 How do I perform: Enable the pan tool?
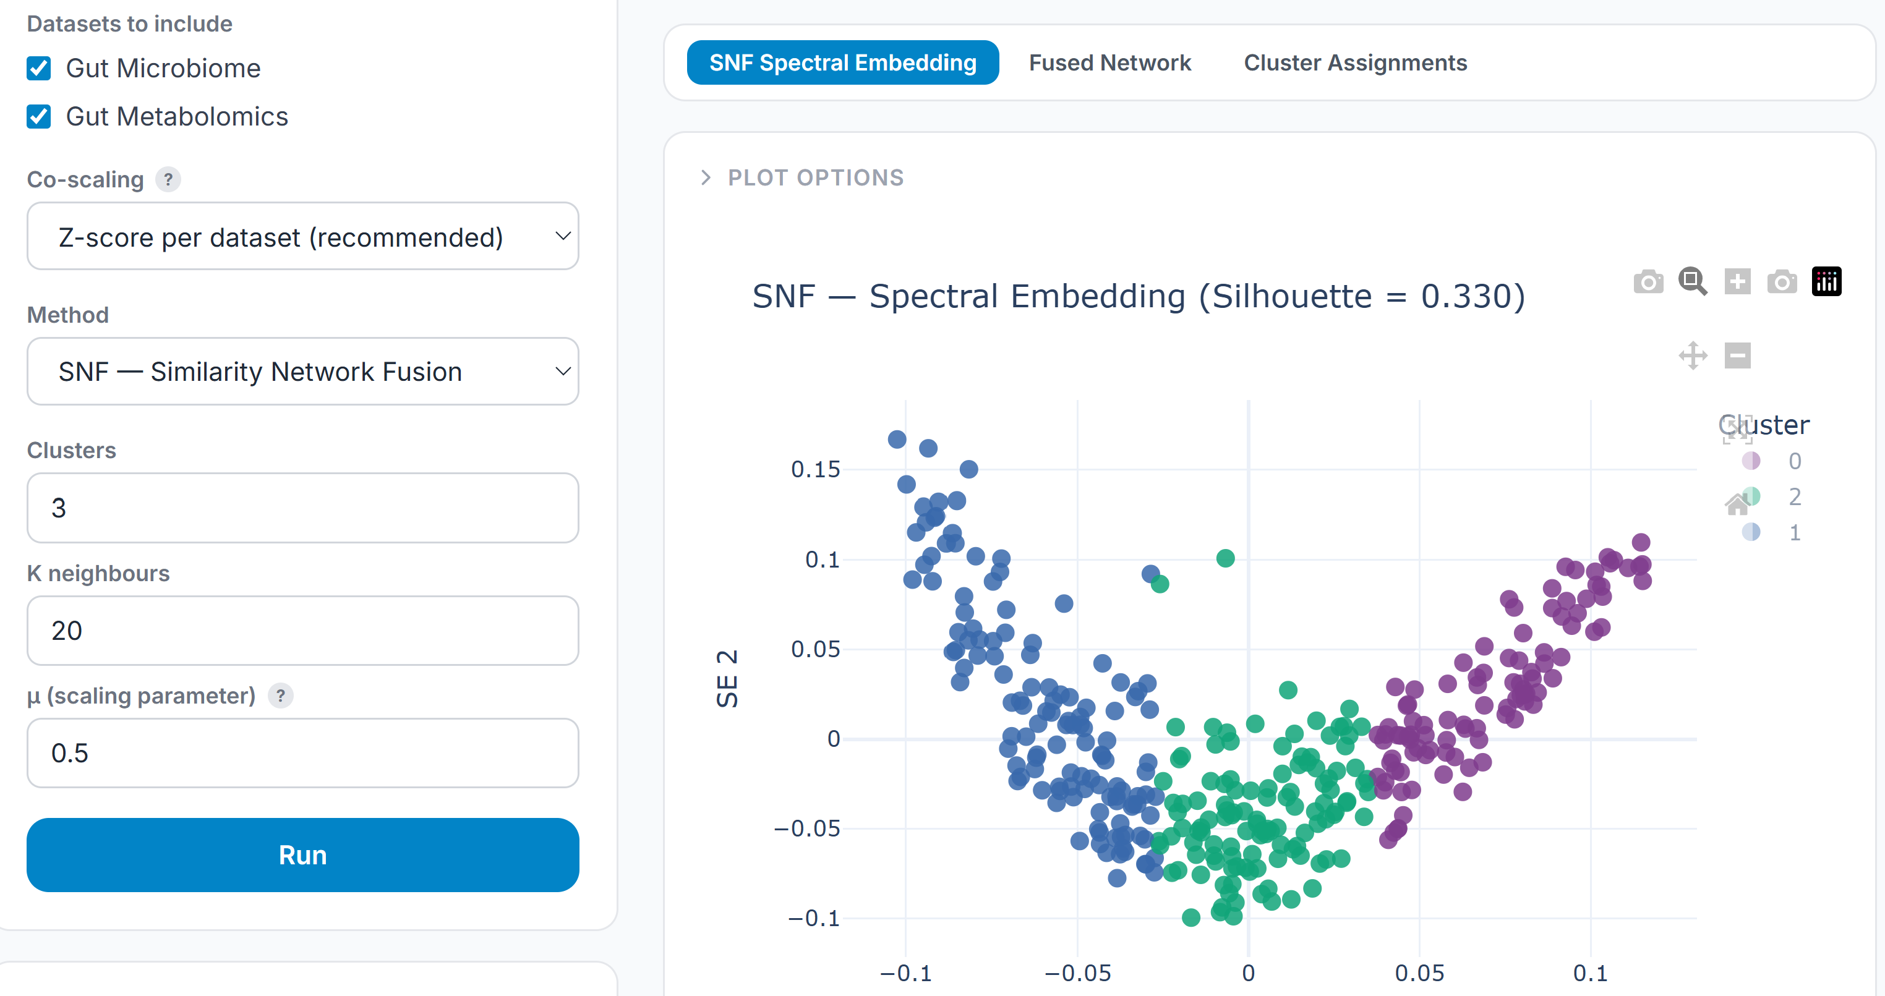pyautogui.click(x=1694, y=356)
